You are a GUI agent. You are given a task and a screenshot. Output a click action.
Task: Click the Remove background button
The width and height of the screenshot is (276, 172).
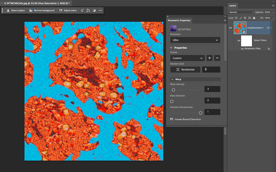pyautogui.click(x=42, y=11)
